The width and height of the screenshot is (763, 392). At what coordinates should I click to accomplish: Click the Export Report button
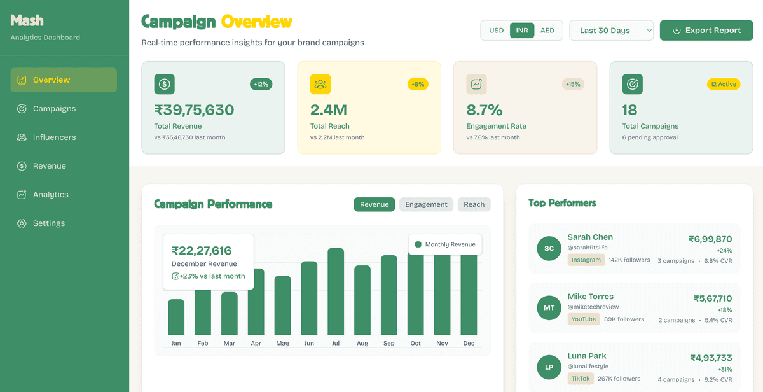(x=706, y=31)
